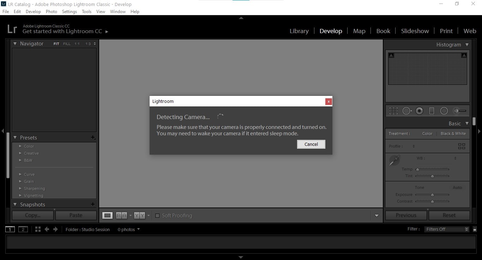
Task: Enable the Soft Proofing checkbox
Action: (x=157, y=216)
